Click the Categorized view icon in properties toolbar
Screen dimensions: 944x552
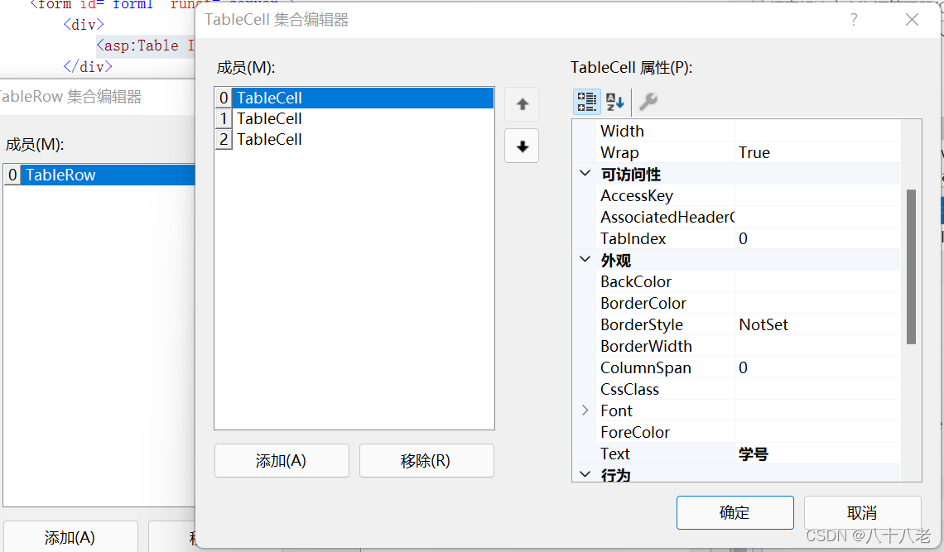[x=586, y=101]
